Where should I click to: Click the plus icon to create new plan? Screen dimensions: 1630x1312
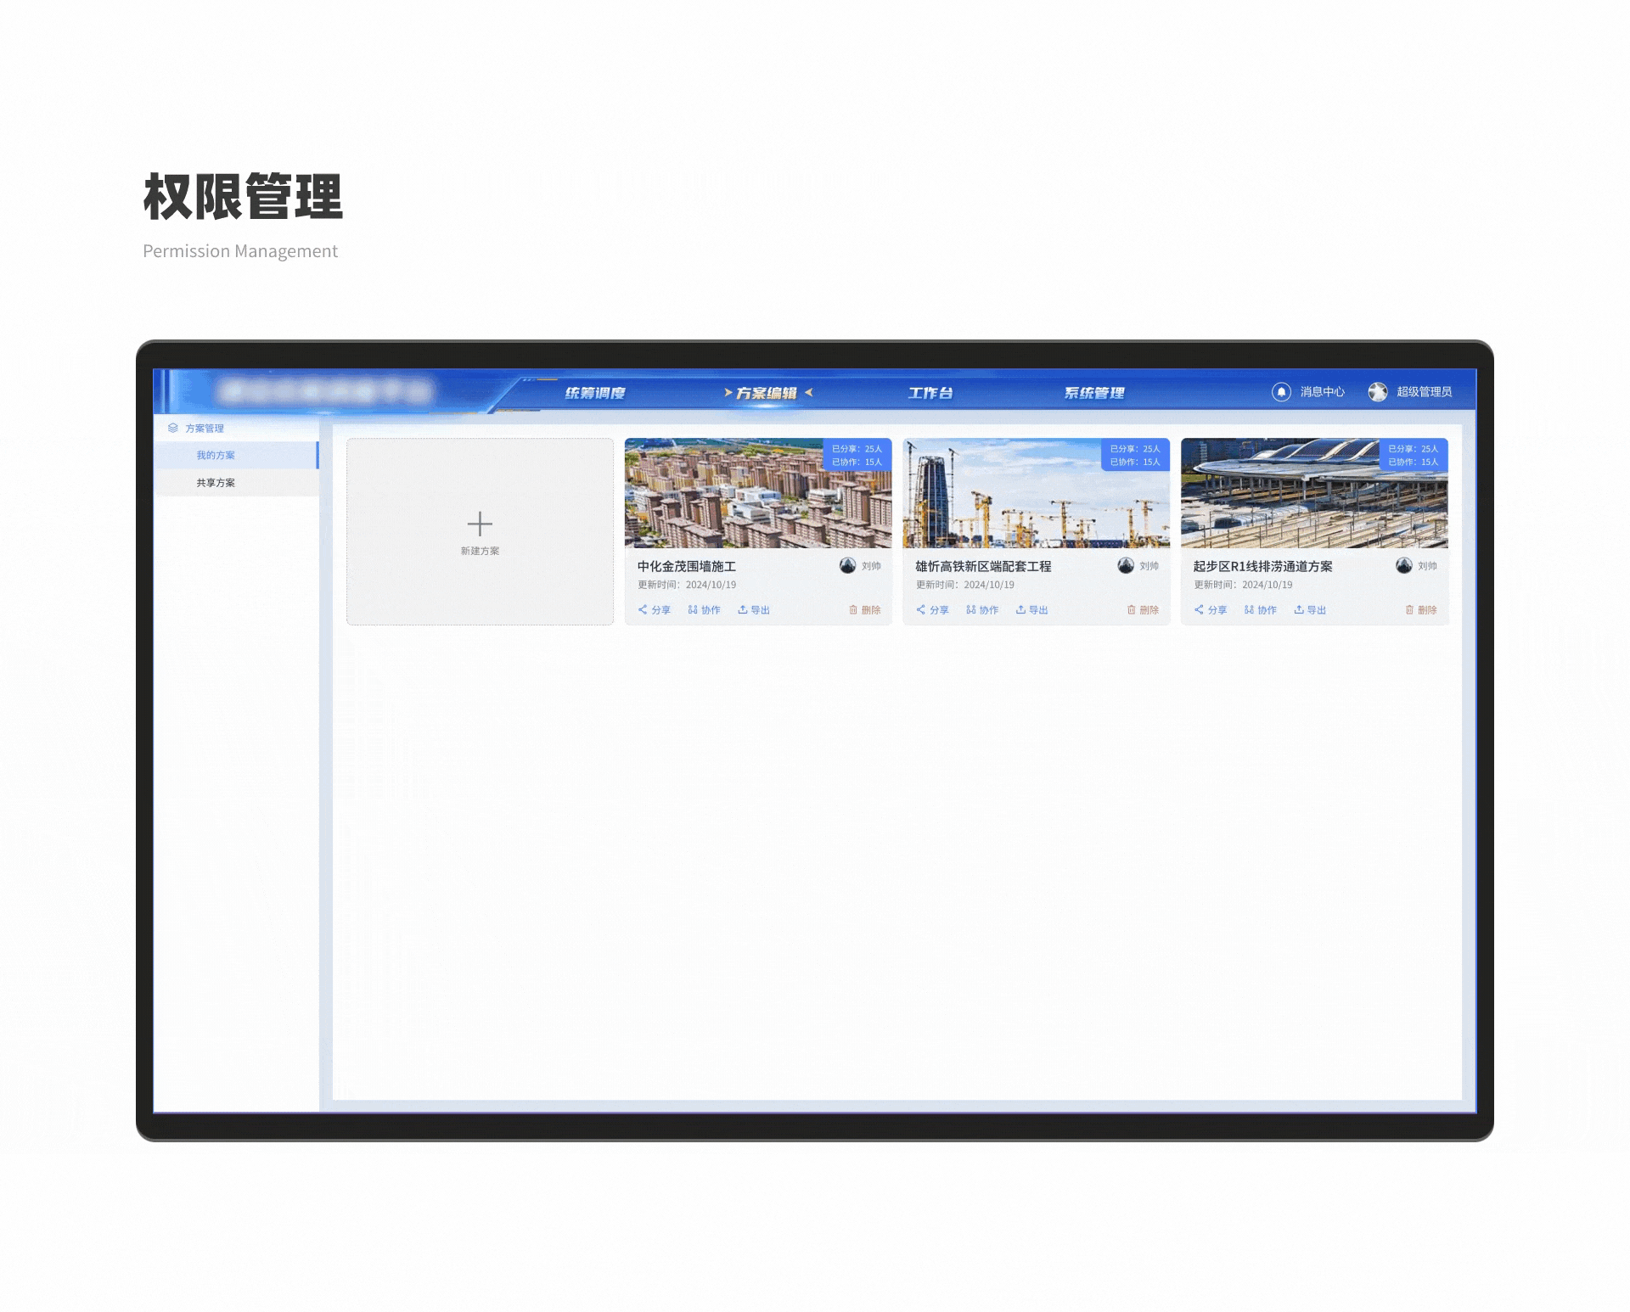tap(480, 524)
